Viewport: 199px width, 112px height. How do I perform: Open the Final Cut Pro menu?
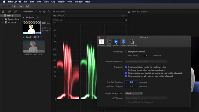15,2
